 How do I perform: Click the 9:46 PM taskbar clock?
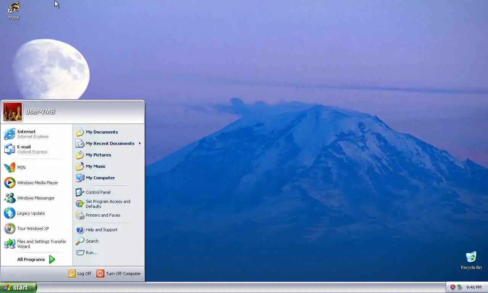click(x=474, y=287)
